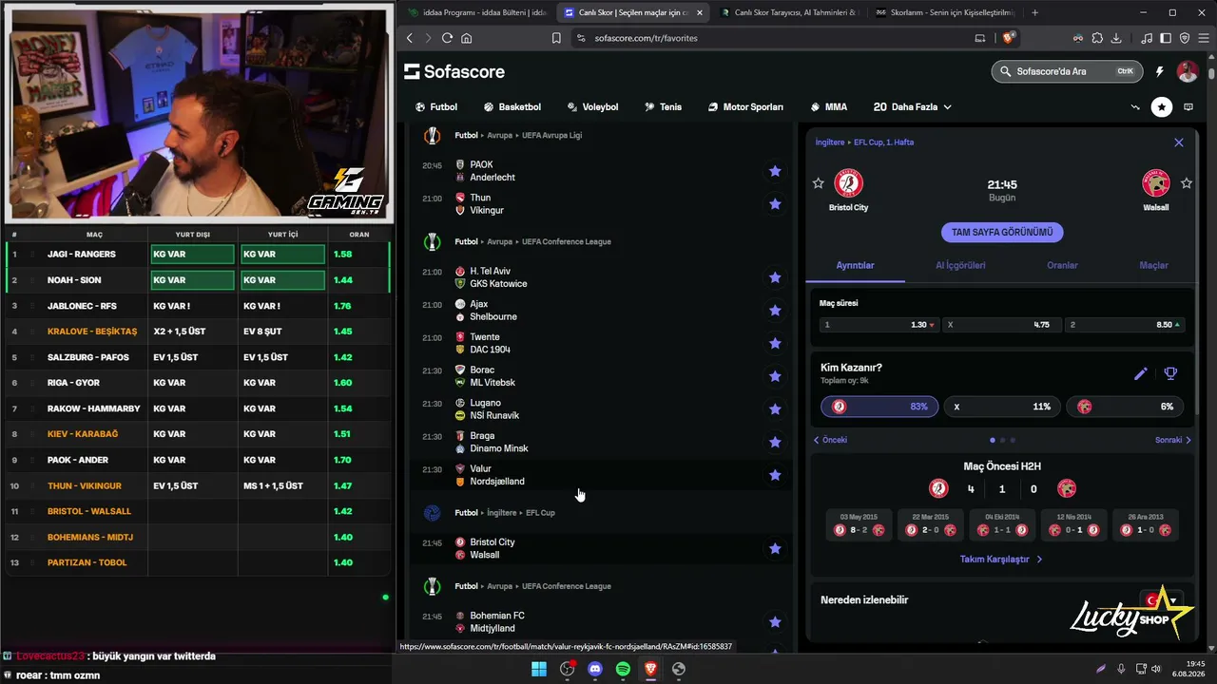Open a new browser tab with the plus

[x=1034, y=12]
